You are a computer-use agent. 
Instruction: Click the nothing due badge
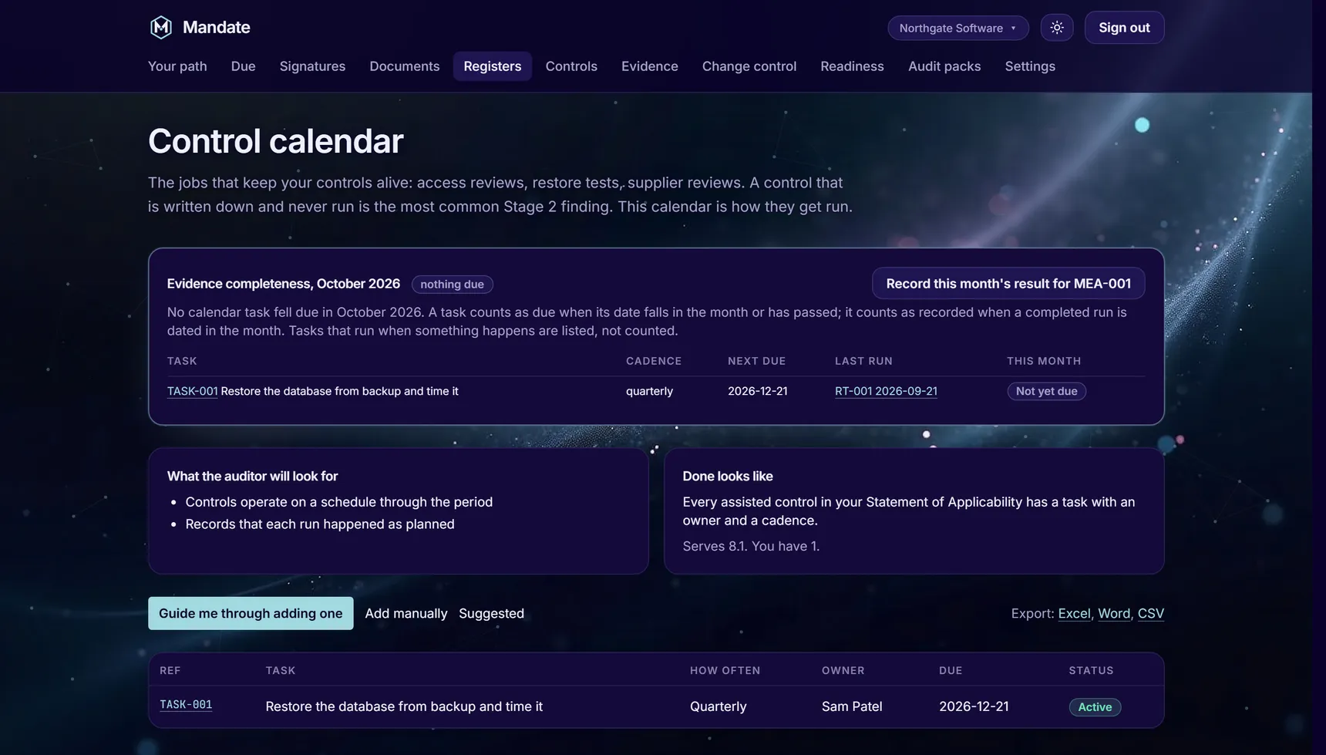pos(452,285)
